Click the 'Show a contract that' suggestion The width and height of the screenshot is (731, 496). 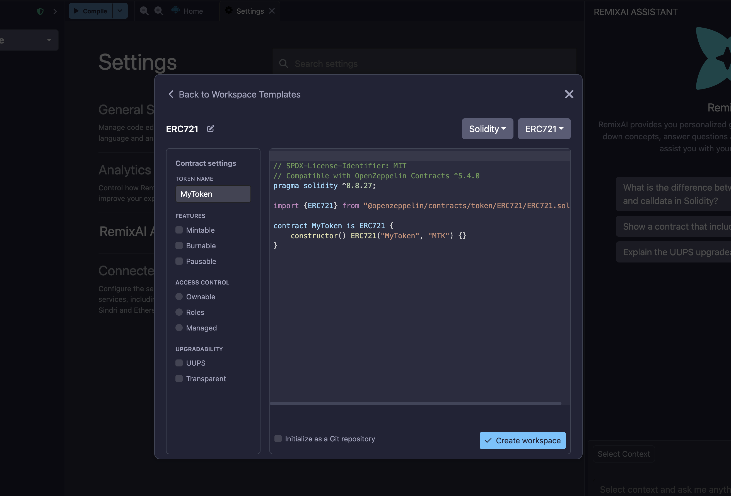674,226
